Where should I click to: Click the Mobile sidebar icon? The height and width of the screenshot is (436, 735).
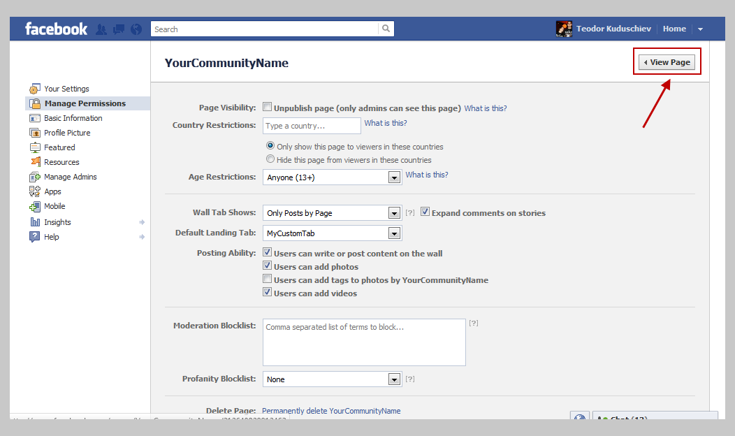(35, 206)
